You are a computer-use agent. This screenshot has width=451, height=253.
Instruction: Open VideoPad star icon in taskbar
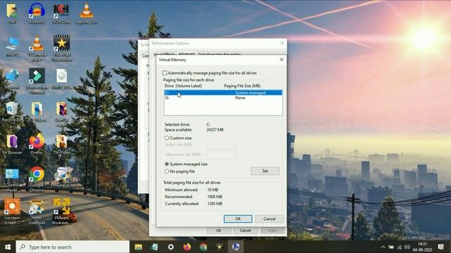[219, 247]
